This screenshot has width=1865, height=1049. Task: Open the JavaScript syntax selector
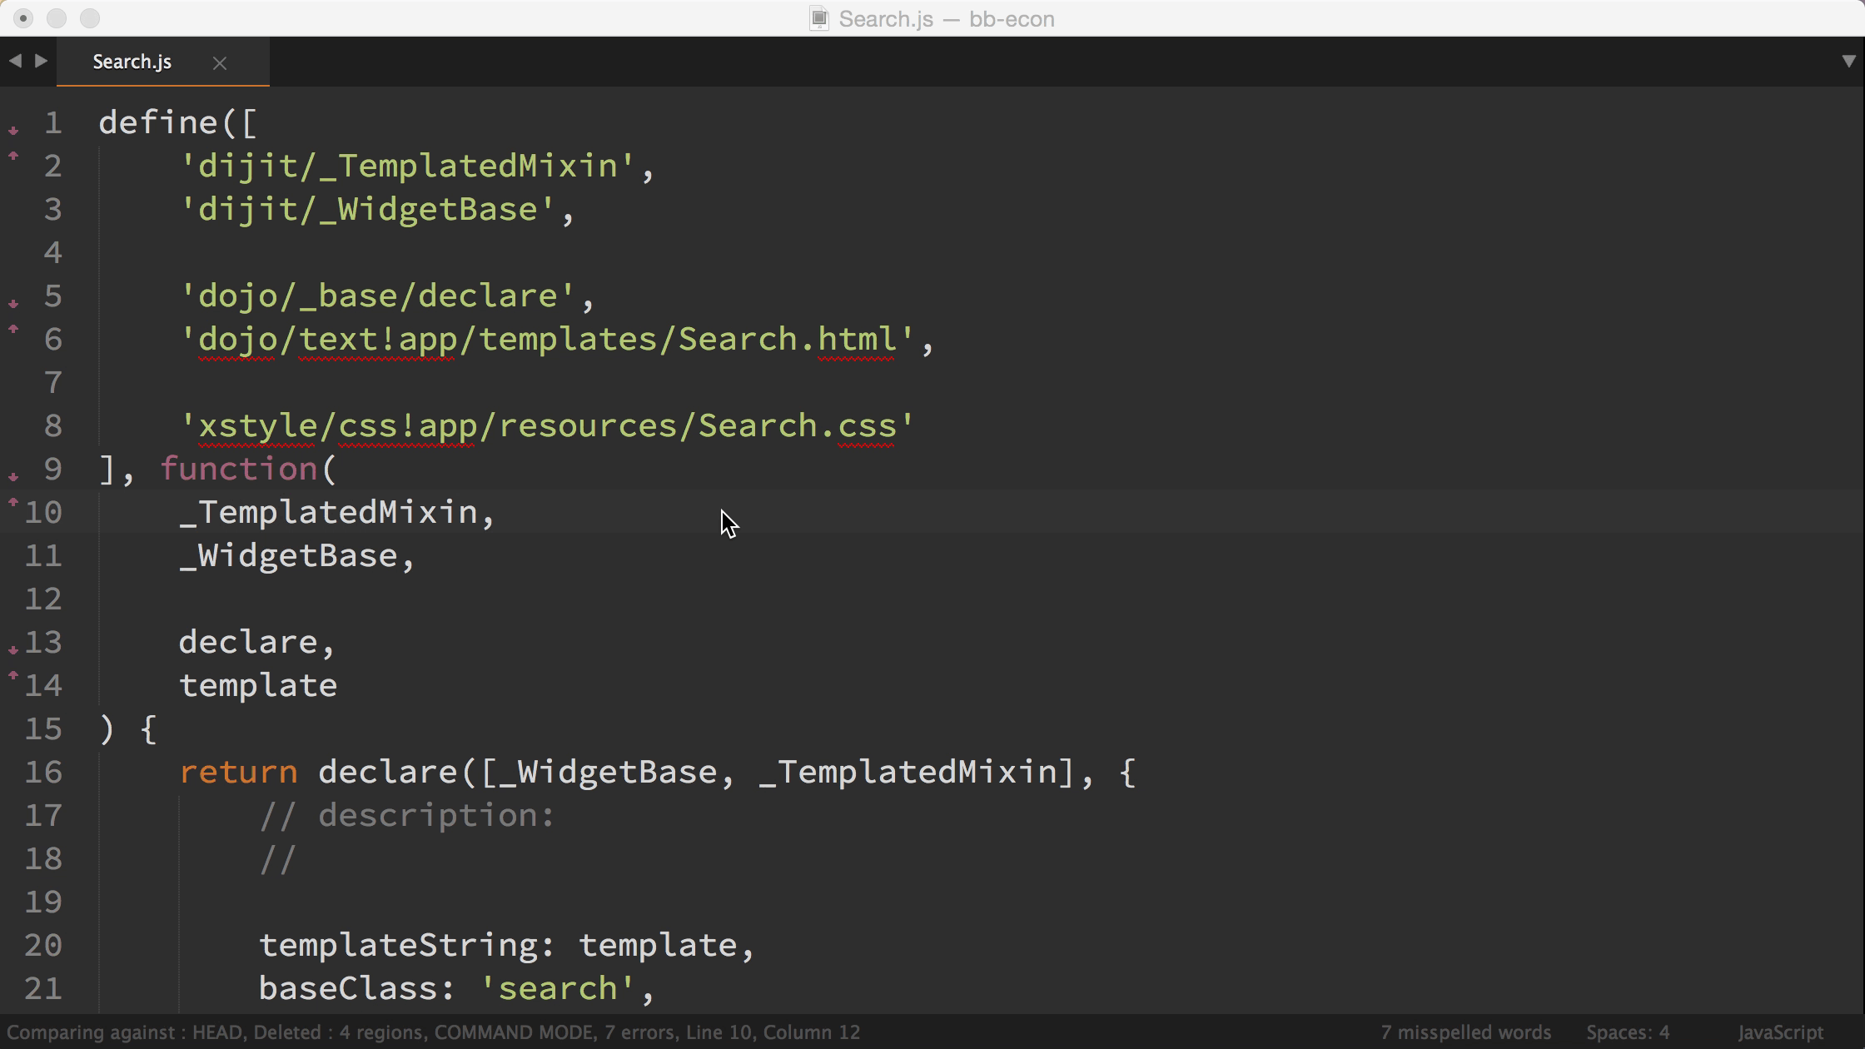(x=1780, y=1032)
